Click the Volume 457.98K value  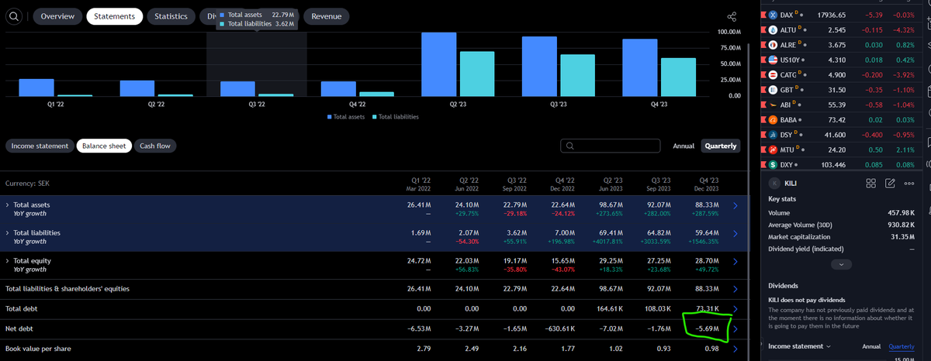coord(901,212)
